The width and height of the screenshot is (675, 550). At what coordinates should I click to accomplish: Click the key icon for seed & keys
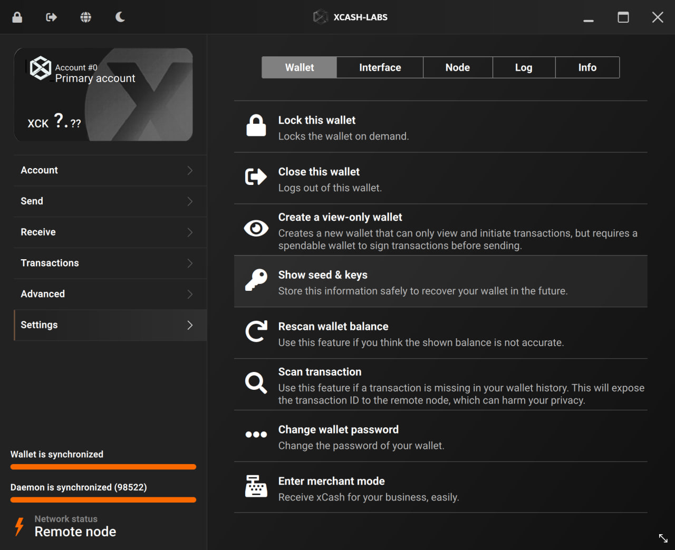point(256,280)
